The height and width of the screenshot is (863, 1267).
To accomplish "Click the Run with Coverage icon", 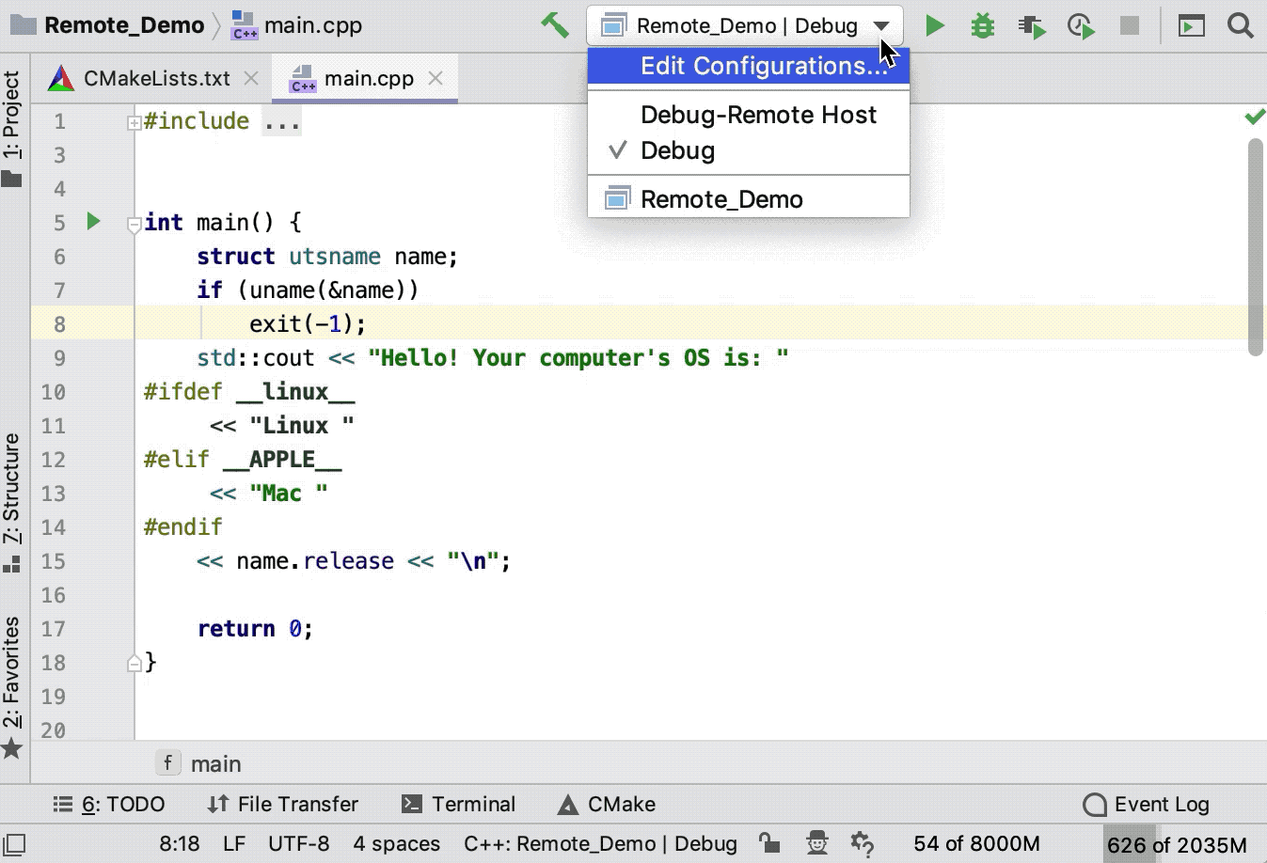I will tap(1031, 25).
